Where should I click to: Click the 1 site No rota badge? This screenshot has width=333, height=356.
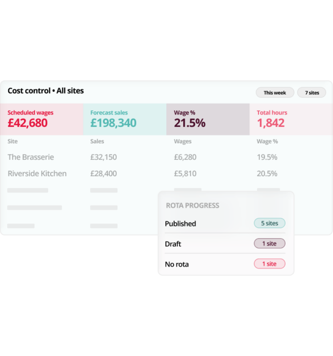click(x=269, y=264)
